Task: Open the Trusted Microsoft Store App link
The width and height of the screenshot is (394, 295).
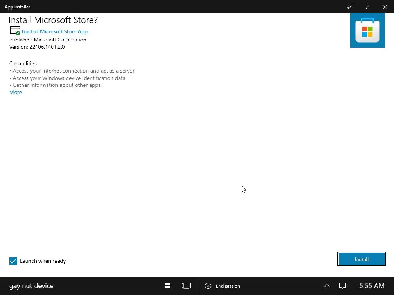Action: tap(54, 31)
